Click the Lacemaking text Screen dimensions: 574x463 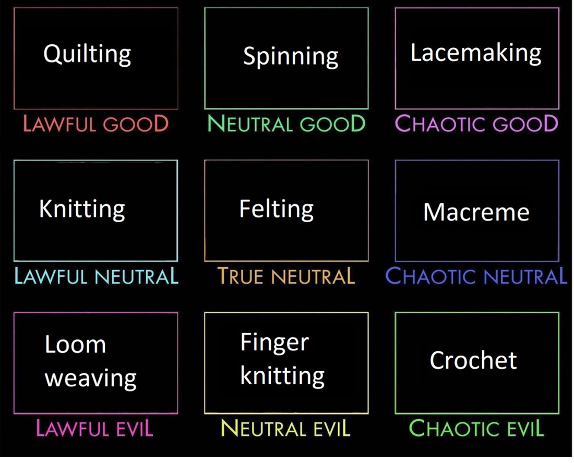476,53
